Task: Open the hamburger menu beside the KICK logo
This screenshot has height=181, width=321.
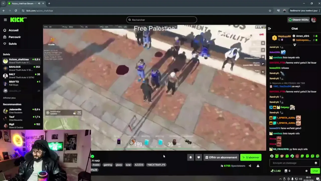Action: (5, 20)
